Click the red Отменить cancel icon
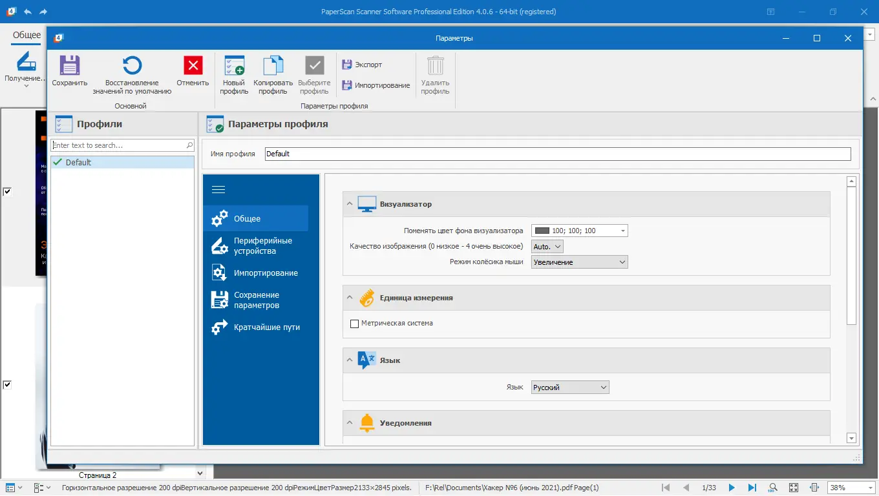 point(193,65)
